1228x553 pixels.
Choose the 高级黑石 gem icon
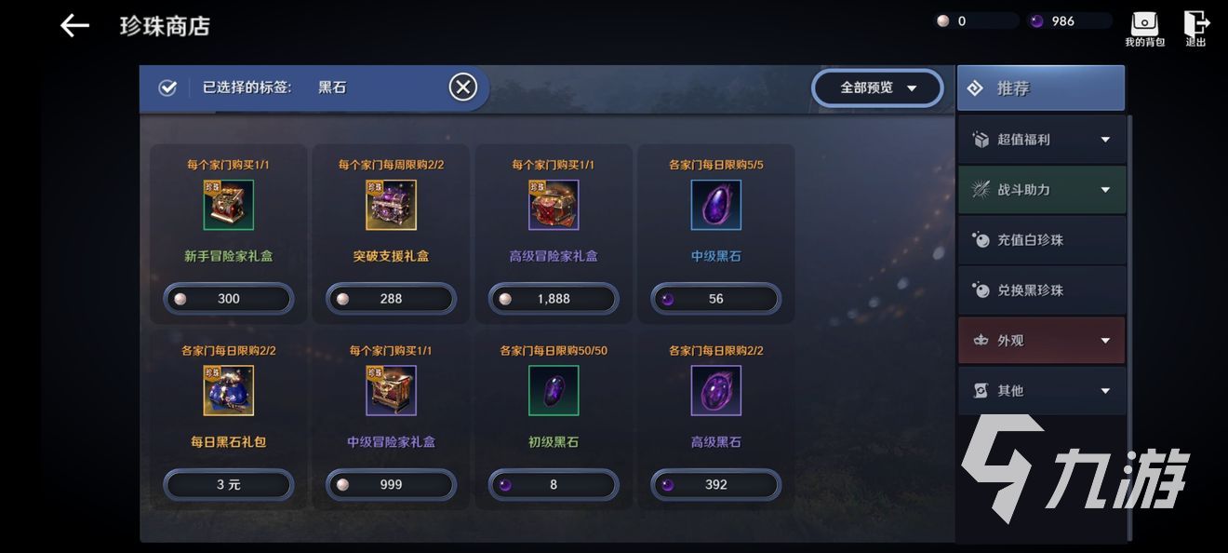tap(716, 391)
